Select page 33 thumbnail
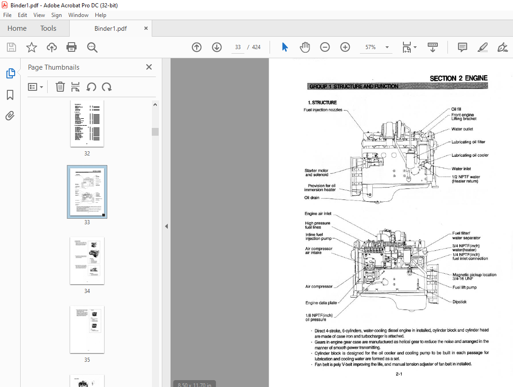 click(87, 192)
